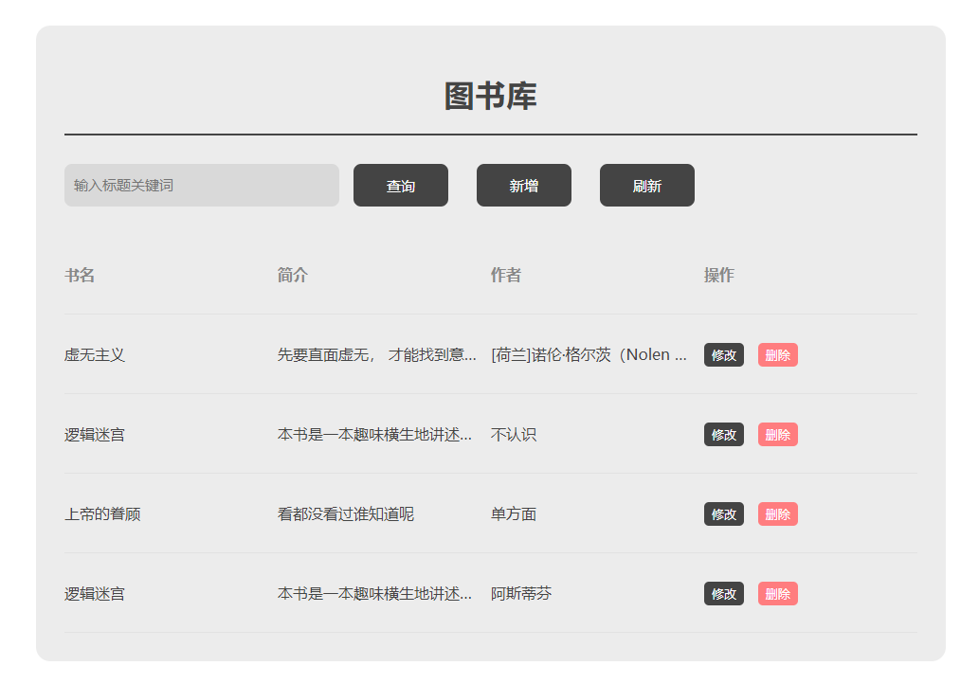Click the 书名 column header

[x=80, y=276]
